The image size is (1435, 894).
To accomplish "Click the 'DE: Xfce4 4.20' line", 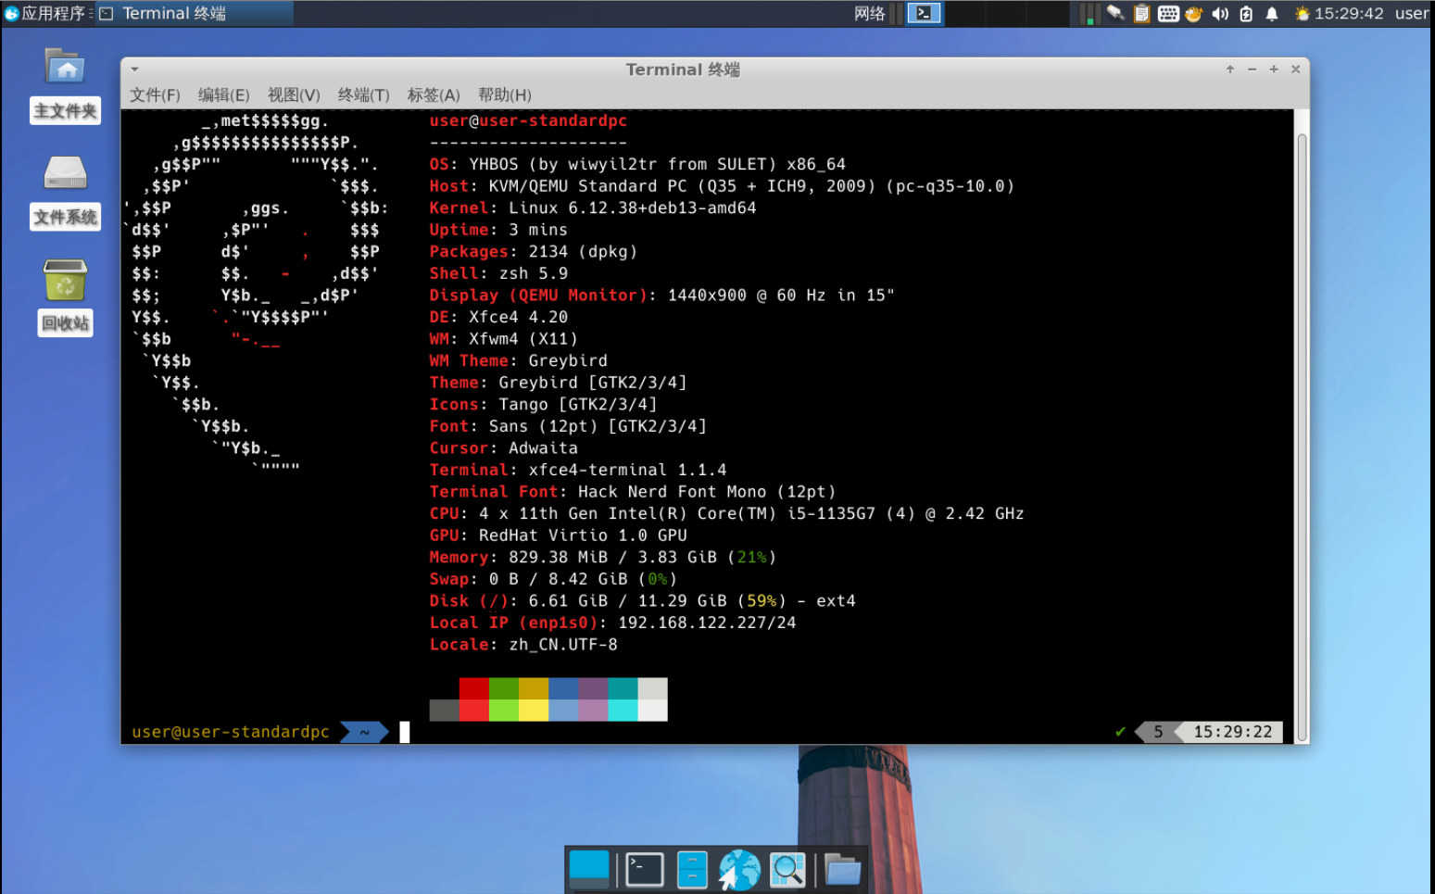I will (x=498, y=317).
